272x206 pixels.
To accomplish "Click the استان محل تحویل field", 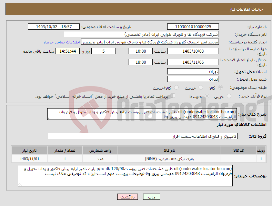I will (193, 71).
